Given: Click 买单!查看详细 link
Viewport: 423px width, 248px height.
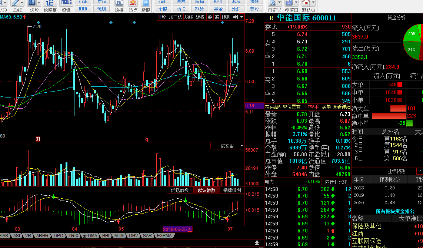Looking at the screenshot, I should (336, 107).
